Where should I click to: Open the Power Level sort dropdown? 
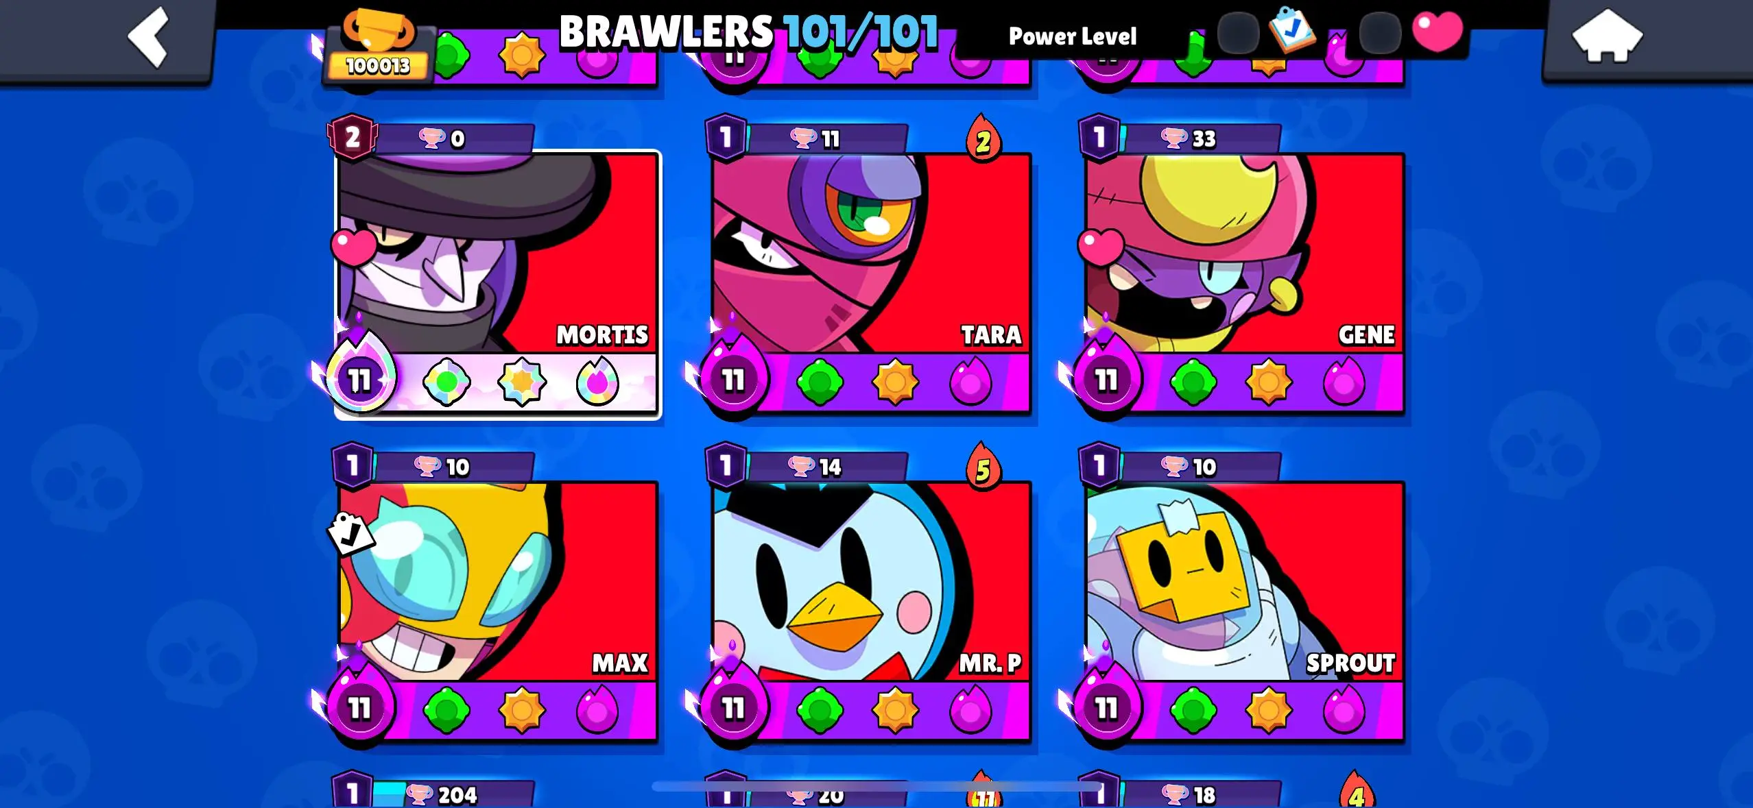tap(1072, 36)
